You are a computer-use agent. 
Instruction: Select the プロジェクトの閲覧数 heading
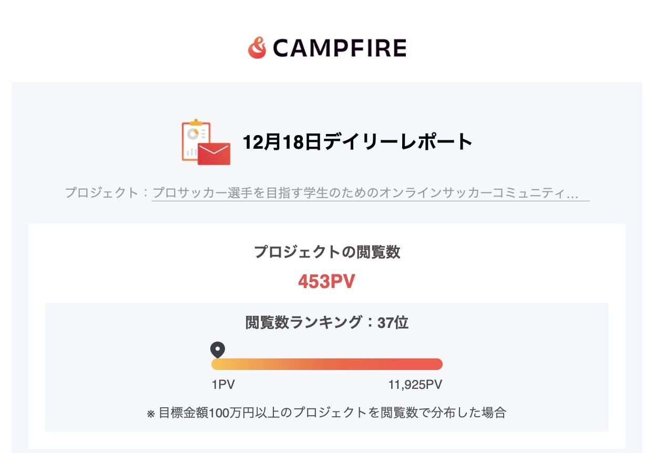[327, 252]
